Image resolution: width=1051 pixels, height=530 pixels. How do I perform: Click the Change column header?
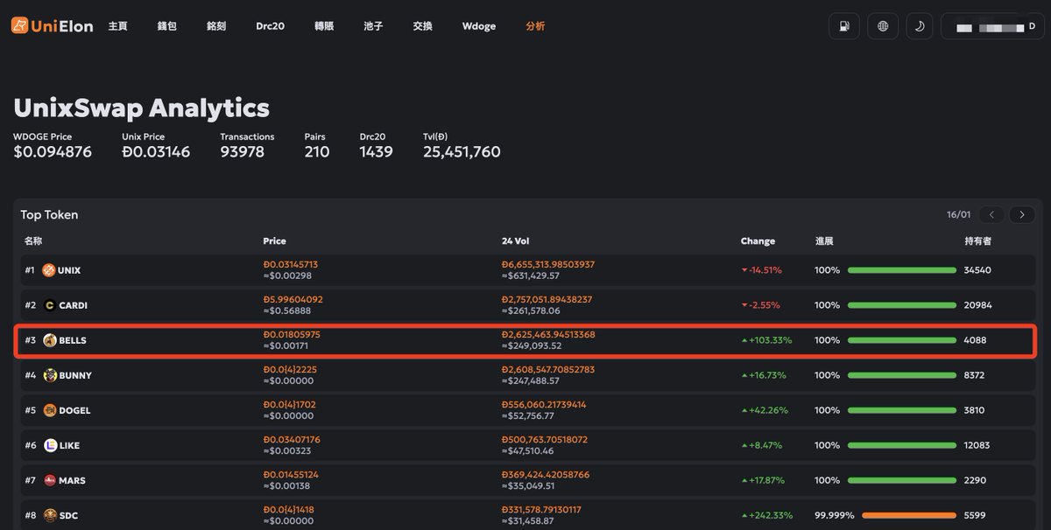pyautogui.click(x=758, y=241)
